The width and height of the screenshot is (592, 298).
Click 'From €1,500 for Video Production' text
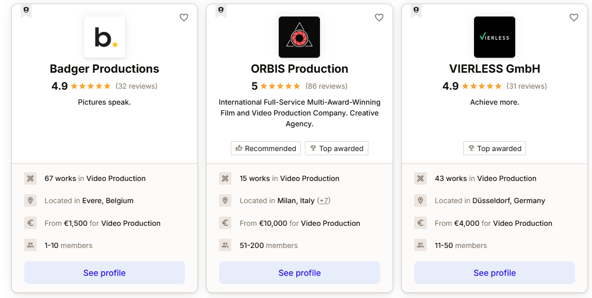[103, 223]
